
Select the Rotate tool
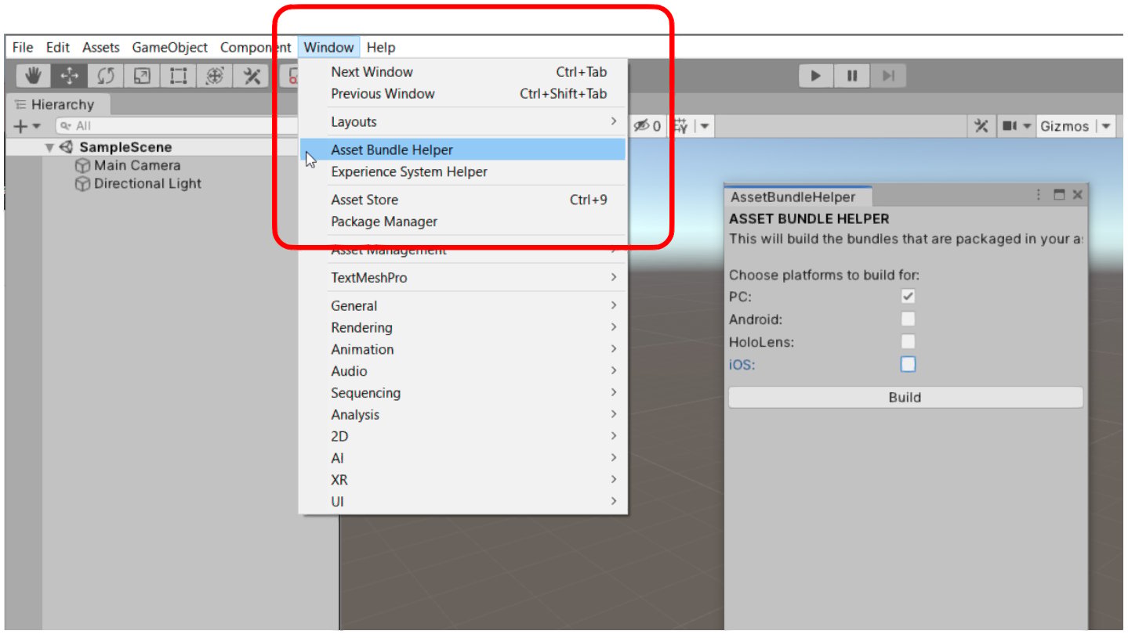(x=106, y=76)
